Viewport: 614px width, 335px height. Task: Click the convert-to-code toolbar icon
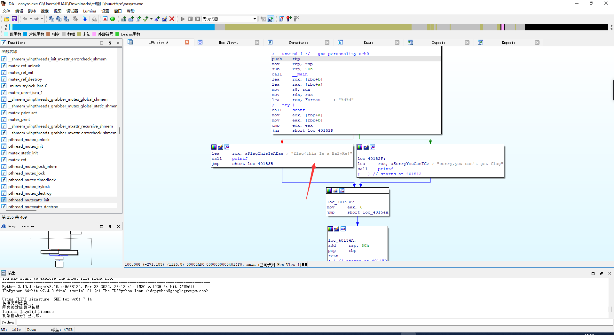[124, 19]
